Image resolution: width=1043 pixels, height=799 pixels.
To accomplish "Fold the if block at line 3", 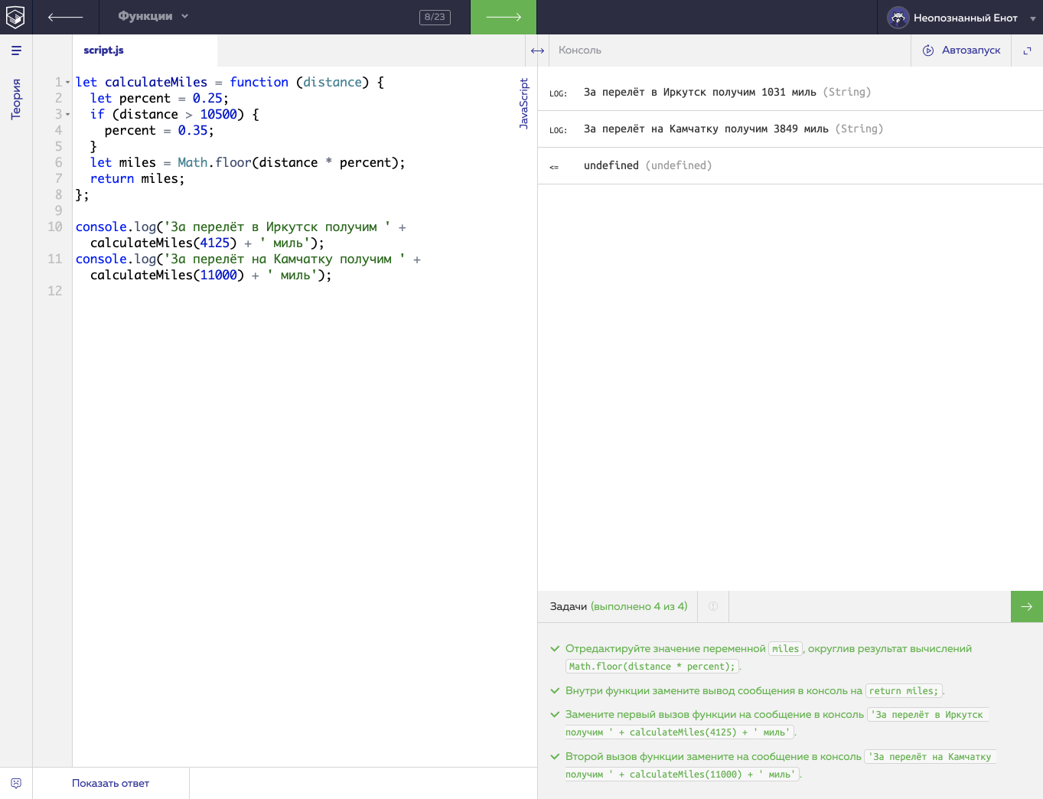I will [x=68, y=115].
